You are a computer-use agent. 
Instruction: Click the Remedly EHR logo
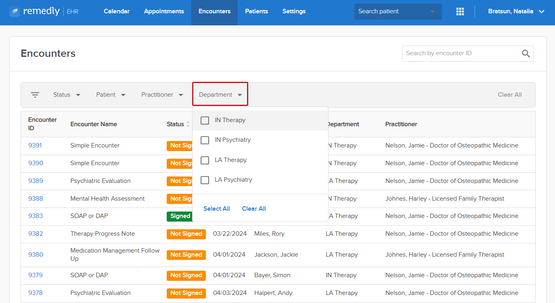[44, 11]
